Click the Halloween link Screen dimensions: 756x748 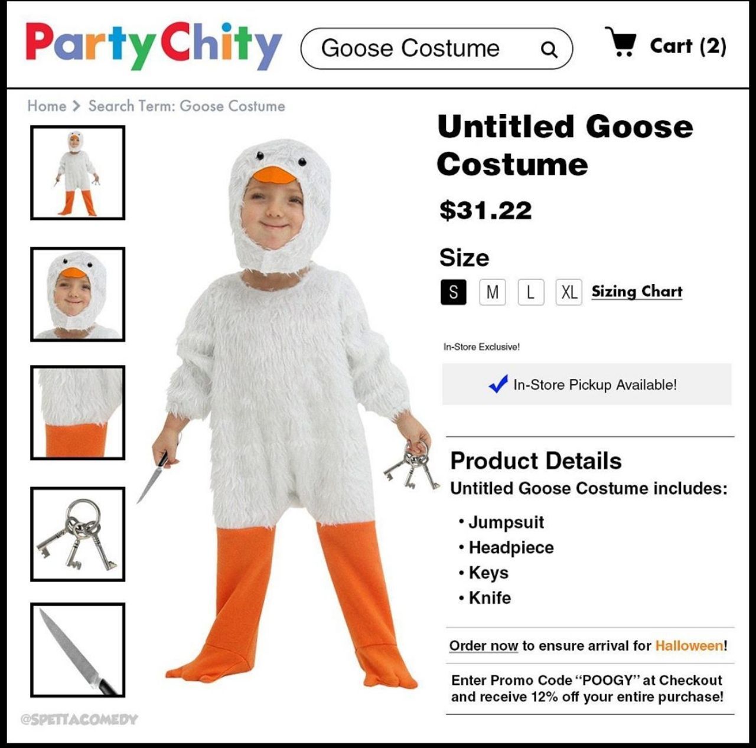689,646
